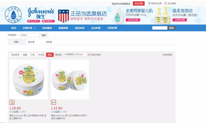Click the round 正品保证 no more tears badge

tap(13, 15)
